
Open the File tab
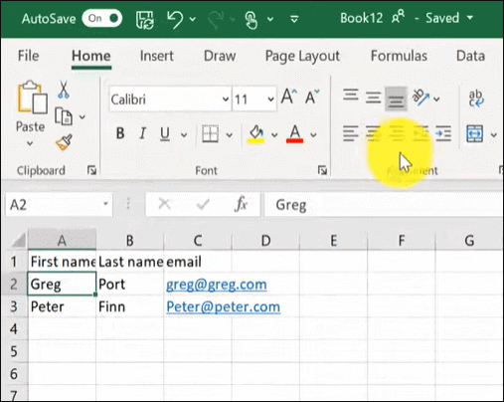28,56
